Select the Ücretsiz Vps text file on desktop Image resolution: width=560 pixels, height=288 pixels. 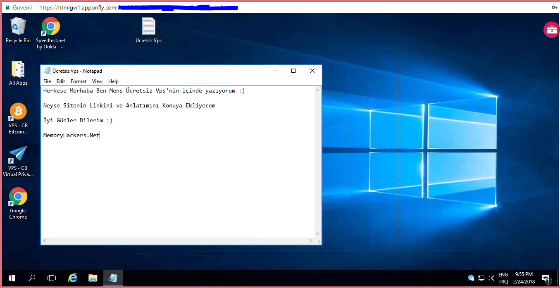tap(149, 30)
